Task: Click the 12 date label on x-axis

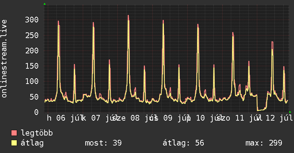Action: pos(270,118)
